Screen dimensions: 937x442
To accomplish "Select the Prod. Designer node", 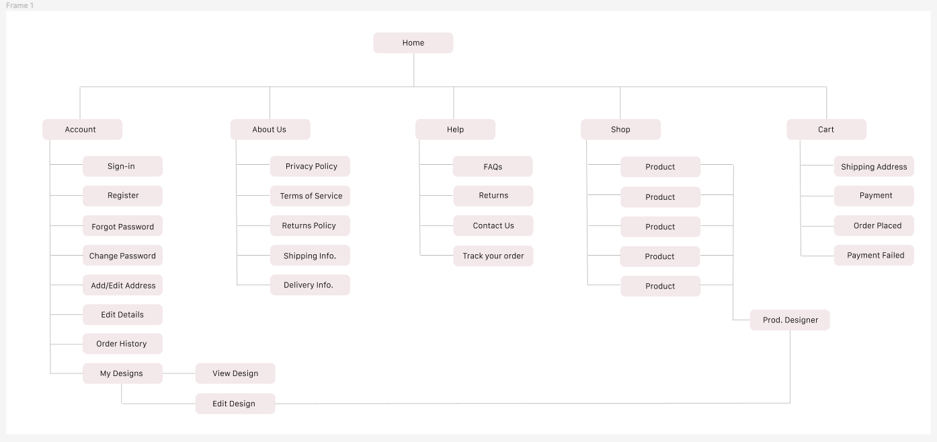I will tap(790, 320).
